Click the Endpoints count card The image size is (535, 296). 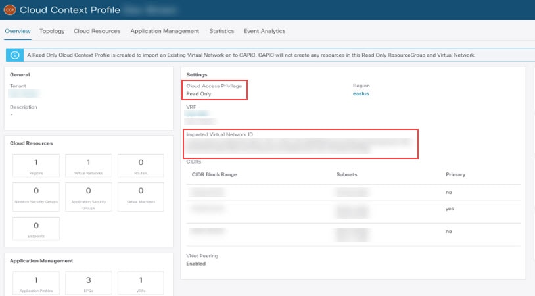36,229
